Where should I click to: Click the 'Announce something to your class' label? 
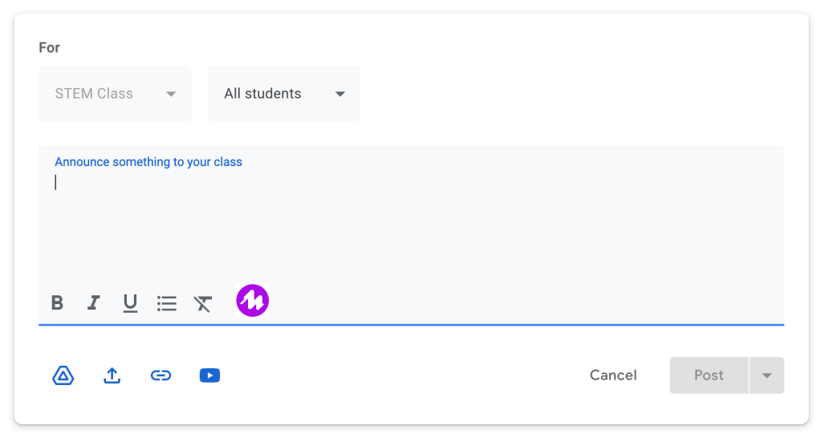click(148, 162)
